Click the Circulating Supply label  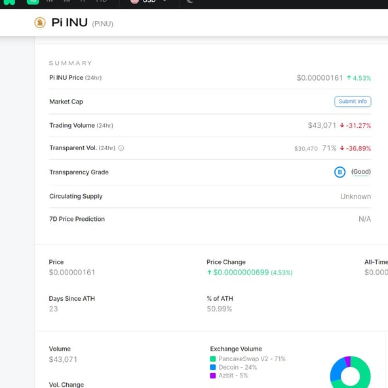point(76,196)
